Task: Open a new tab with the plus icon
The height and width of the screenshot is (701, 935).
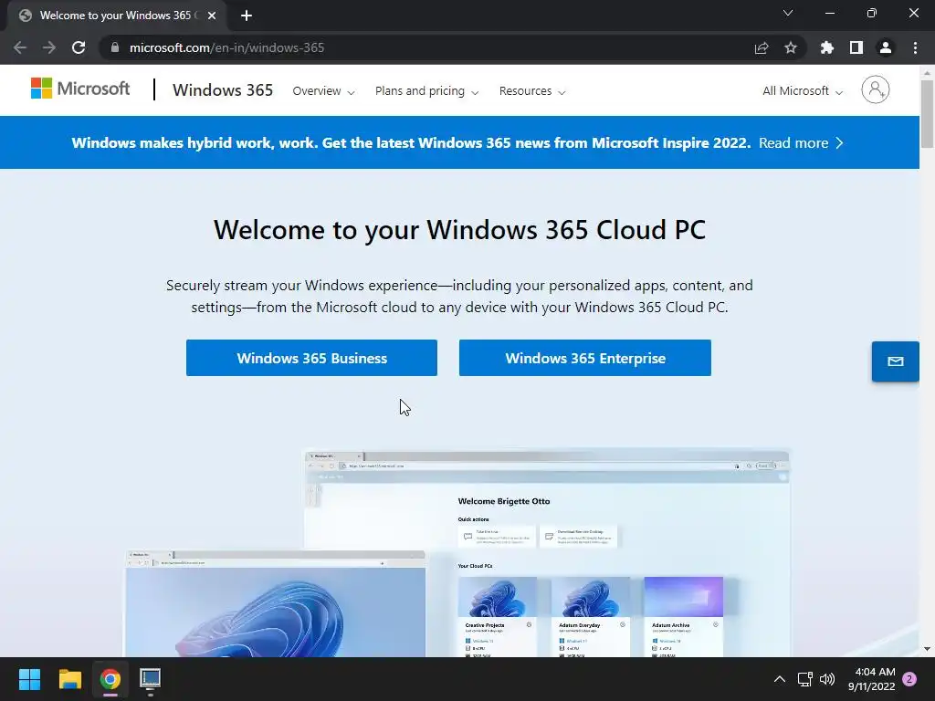Action: (247, 16)
